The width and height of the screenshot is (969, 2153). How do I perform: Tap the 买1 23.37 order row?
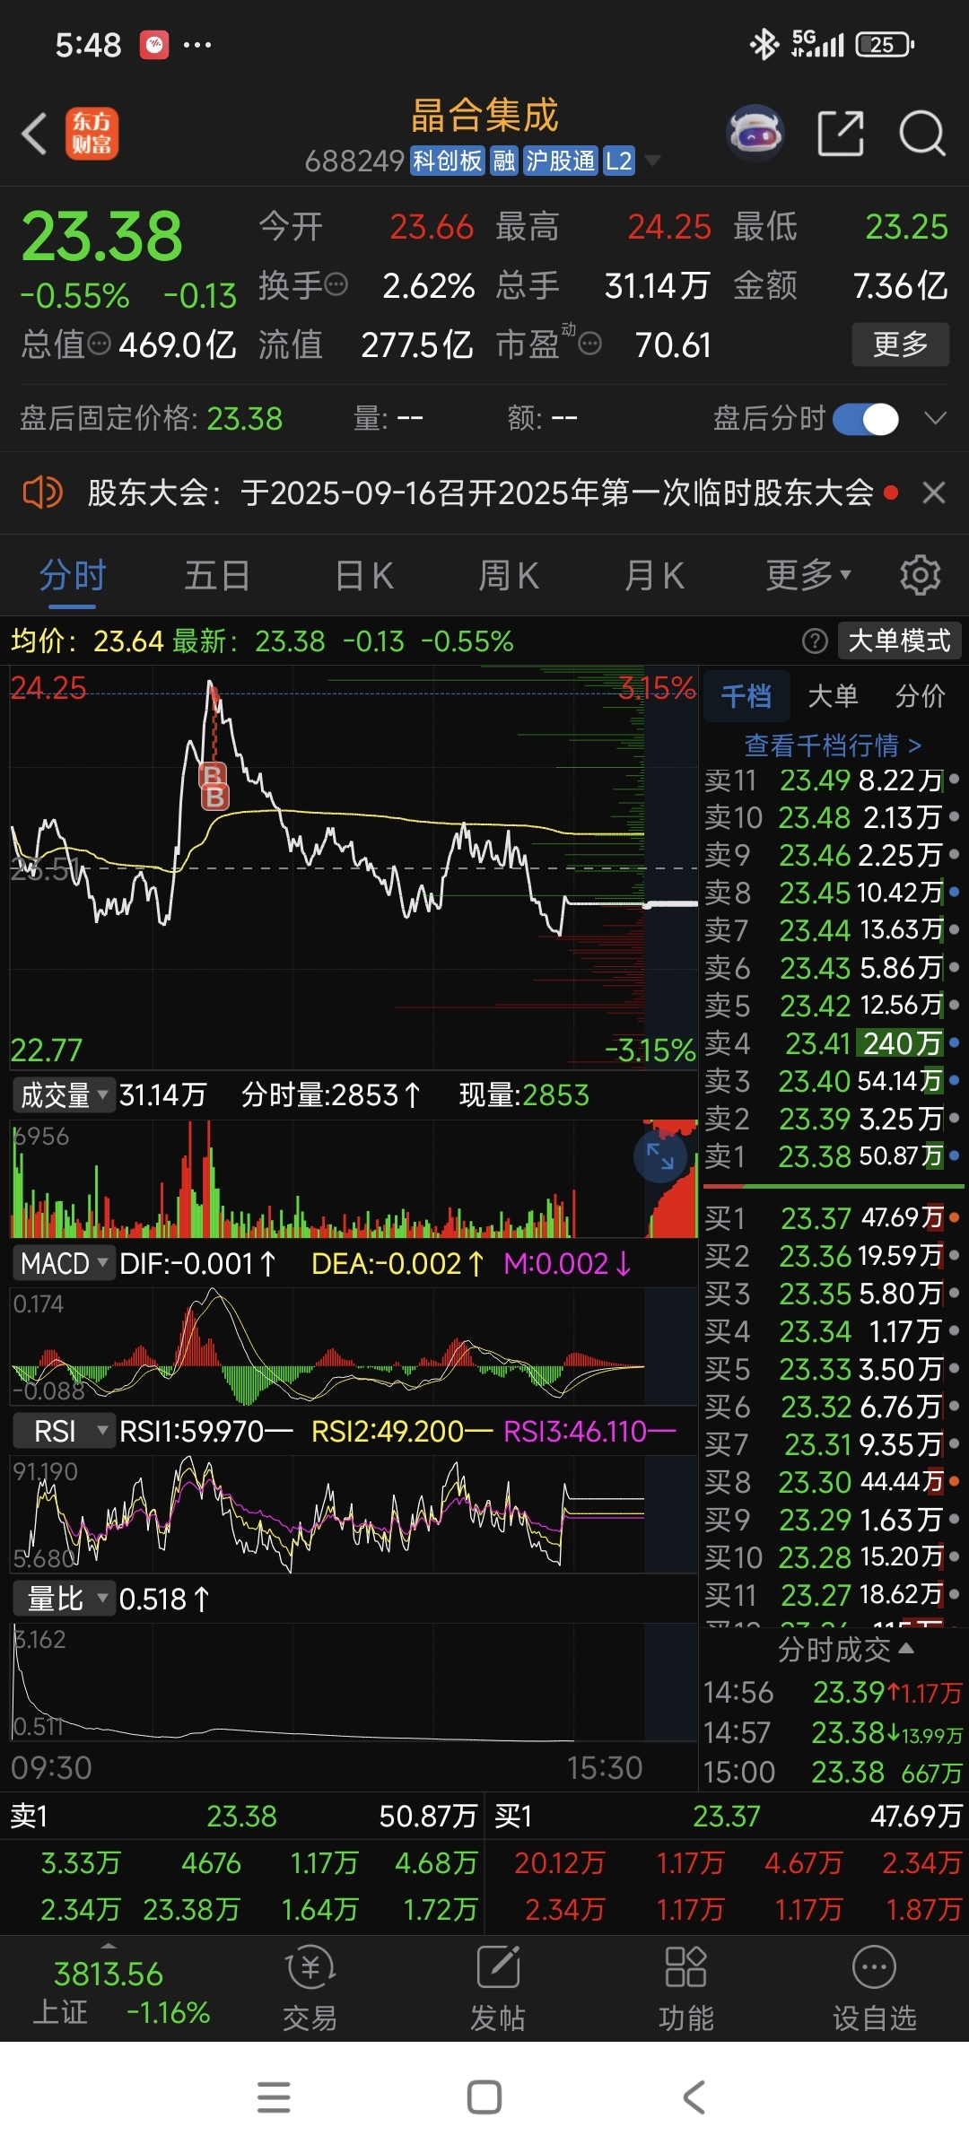[832, 1217]
